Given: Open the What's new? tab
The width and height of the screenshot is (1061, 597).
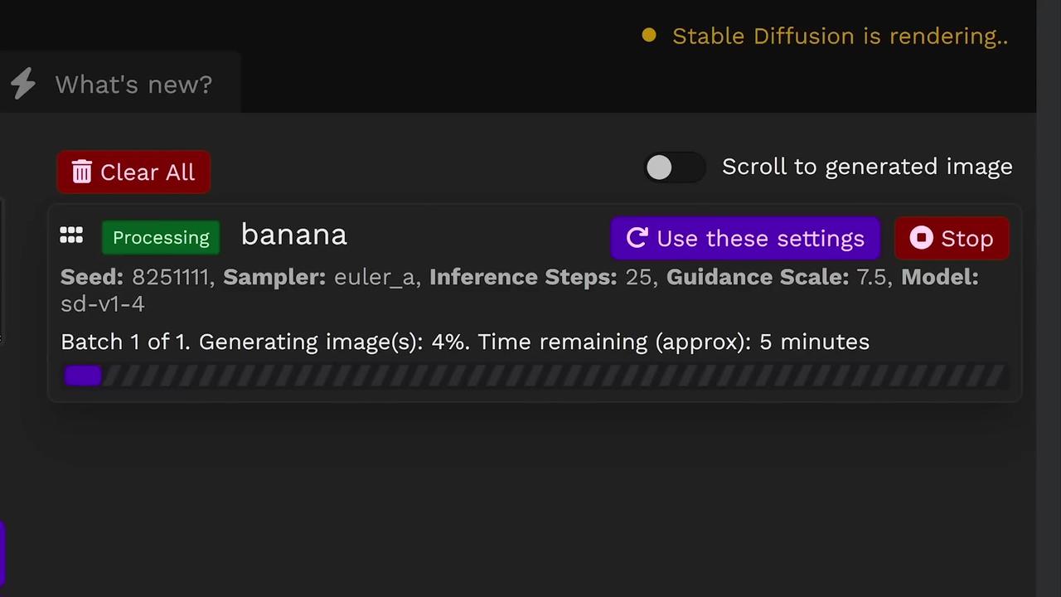Looking at the screenshot, I should (119, 84).
